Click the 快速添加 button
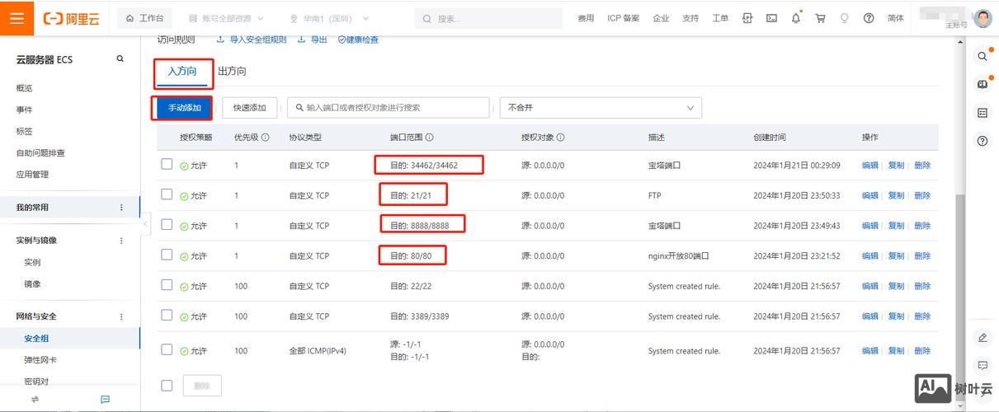The height and width of the screenshot is (412, 999). pyautogui.click(x=249, y=108)
